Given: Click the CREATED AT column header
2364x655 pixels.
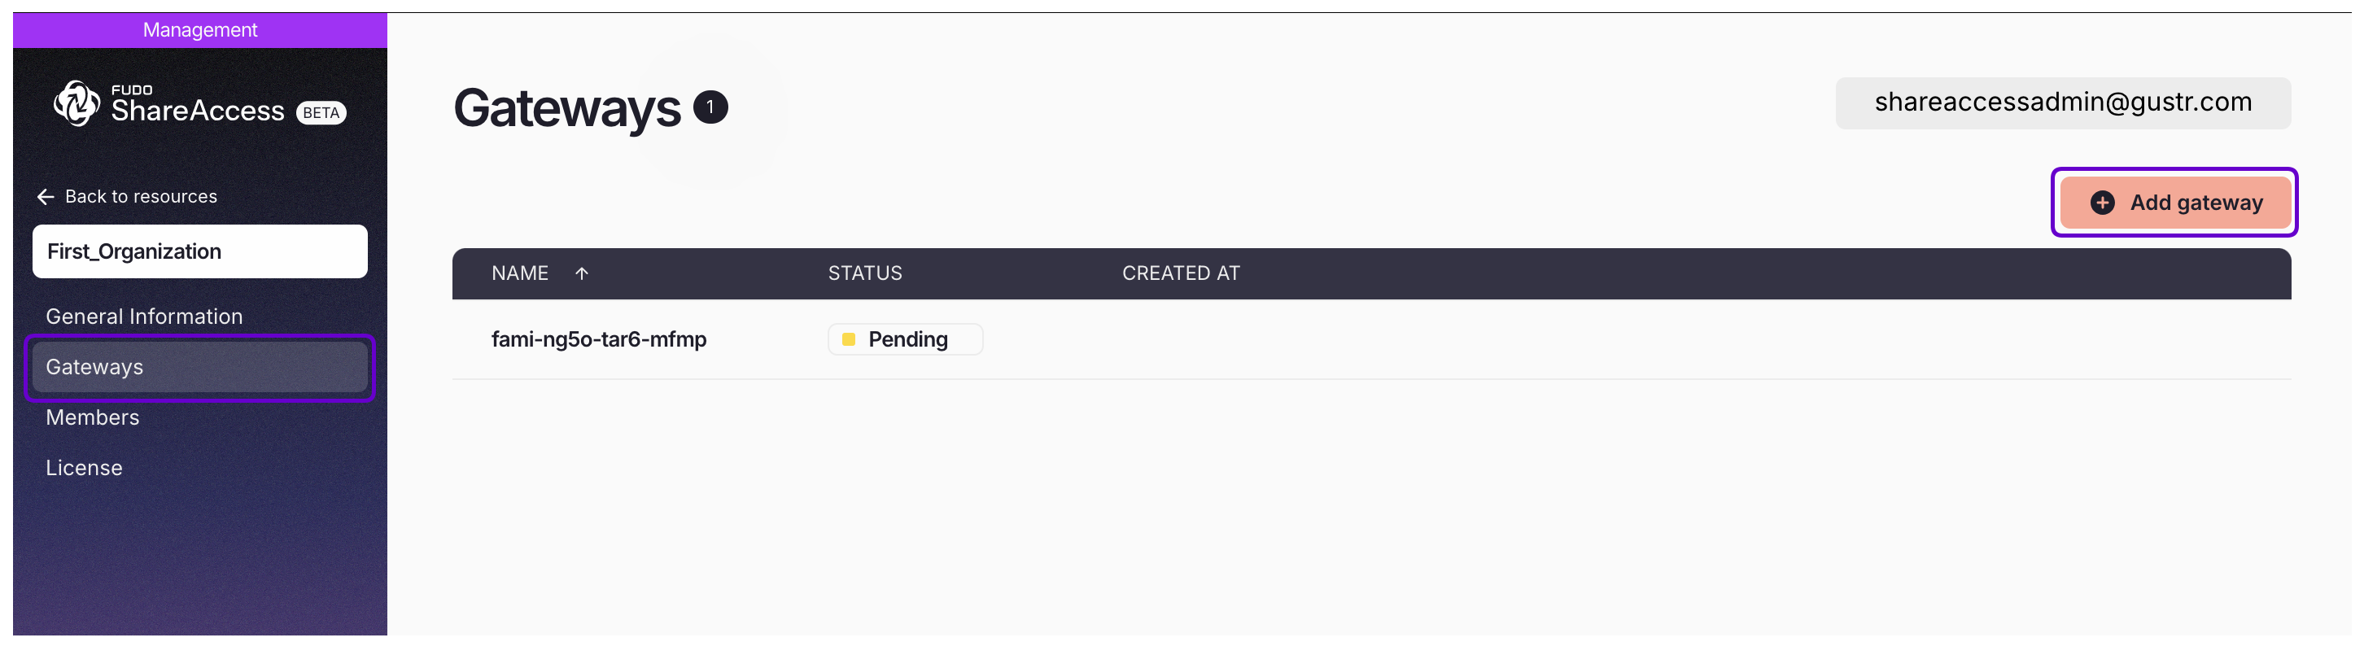Looking at the screenshot, I should click(1180, 273).
